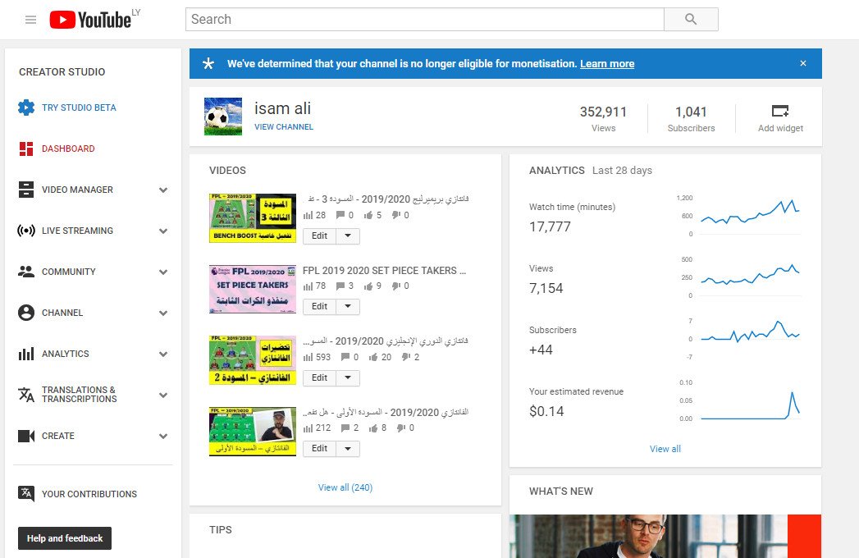Viewport: 859px width, 558px height.
Task: Click in the Search input field
Action: coord(424,19)
